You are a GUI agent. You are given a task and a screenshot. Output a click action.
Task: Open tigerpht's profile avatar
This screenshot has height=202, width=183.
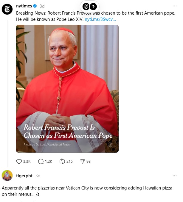coord(7,176)
